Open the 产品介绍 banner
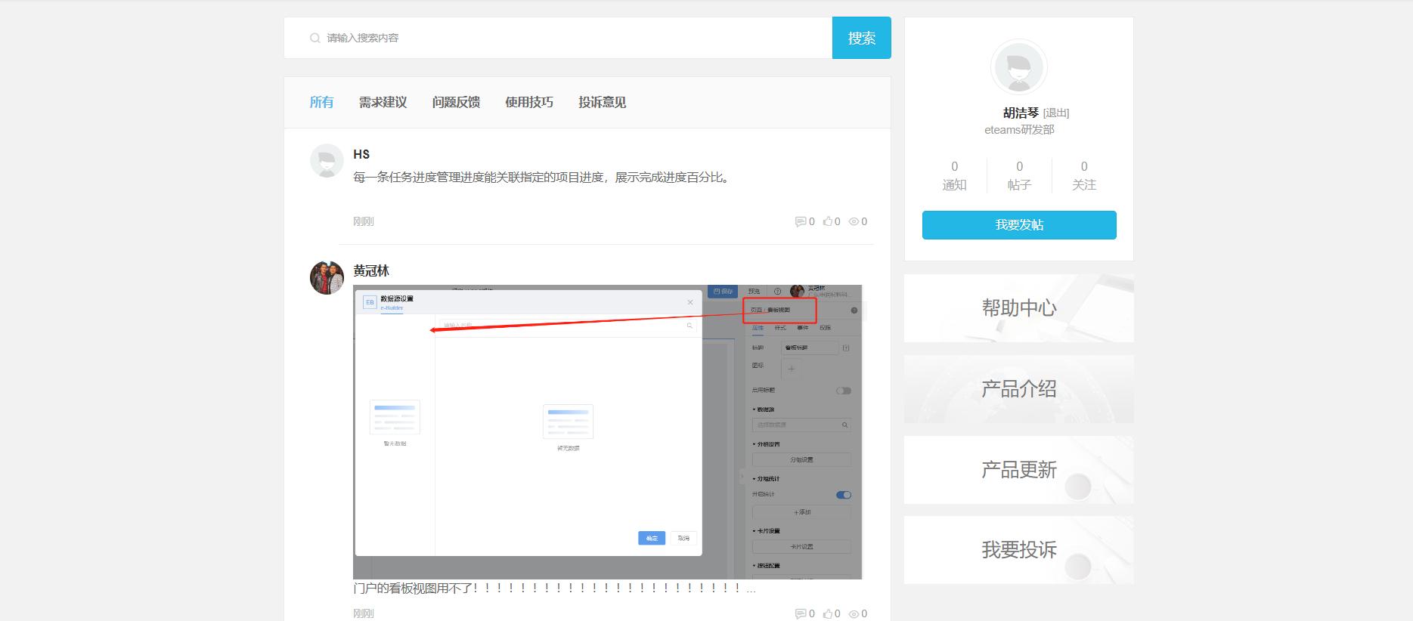The height and width of the screenshot is (621, 1413). pyautogui.click(x=1019, y=389)
